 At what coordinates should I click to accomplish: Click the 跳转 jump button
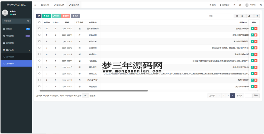click(256, 95)
